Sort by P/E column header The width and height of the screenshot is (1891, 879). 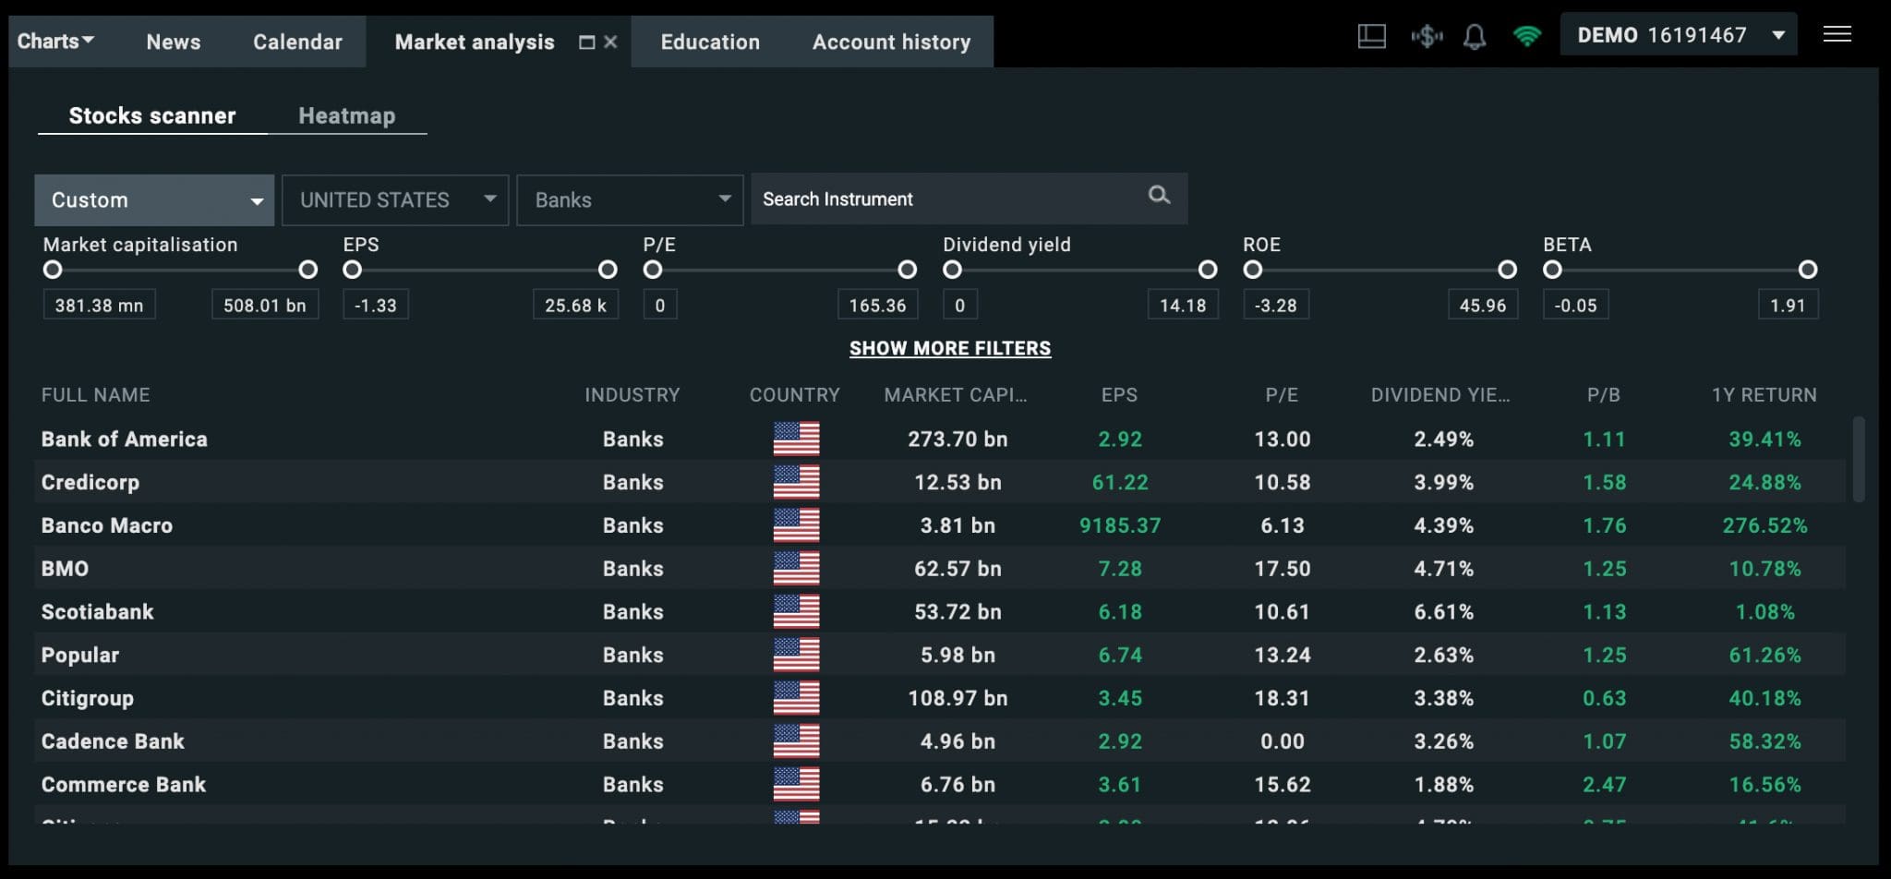pos(1282,395)
